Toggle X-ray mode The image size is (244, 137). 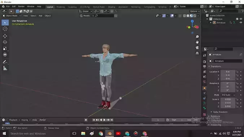coord(180,16)
